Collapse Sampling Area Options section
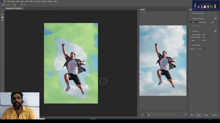 (190, 18)
